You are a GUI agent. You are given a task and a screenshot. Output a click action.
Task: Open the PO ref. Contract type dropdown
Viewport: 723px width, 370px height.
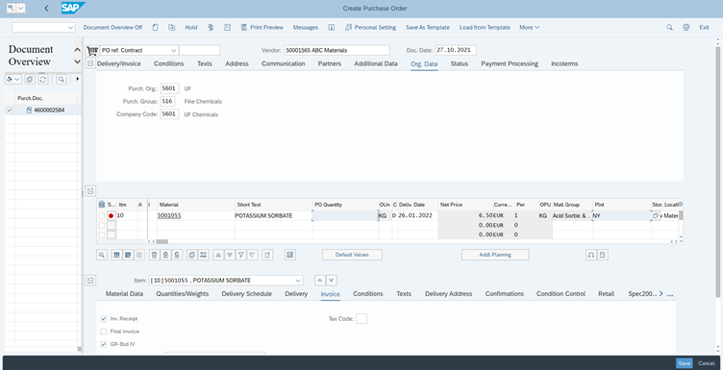pyautogui.click(x=173, y=50)
